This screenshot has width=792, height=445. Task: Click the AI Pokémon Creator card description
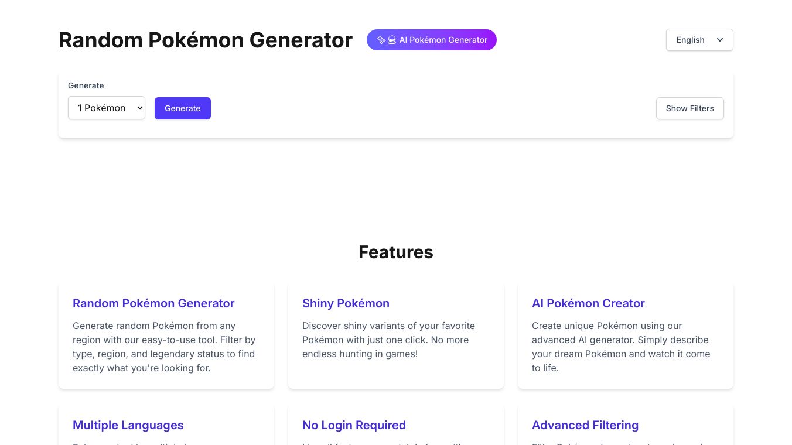coord(621,347)
